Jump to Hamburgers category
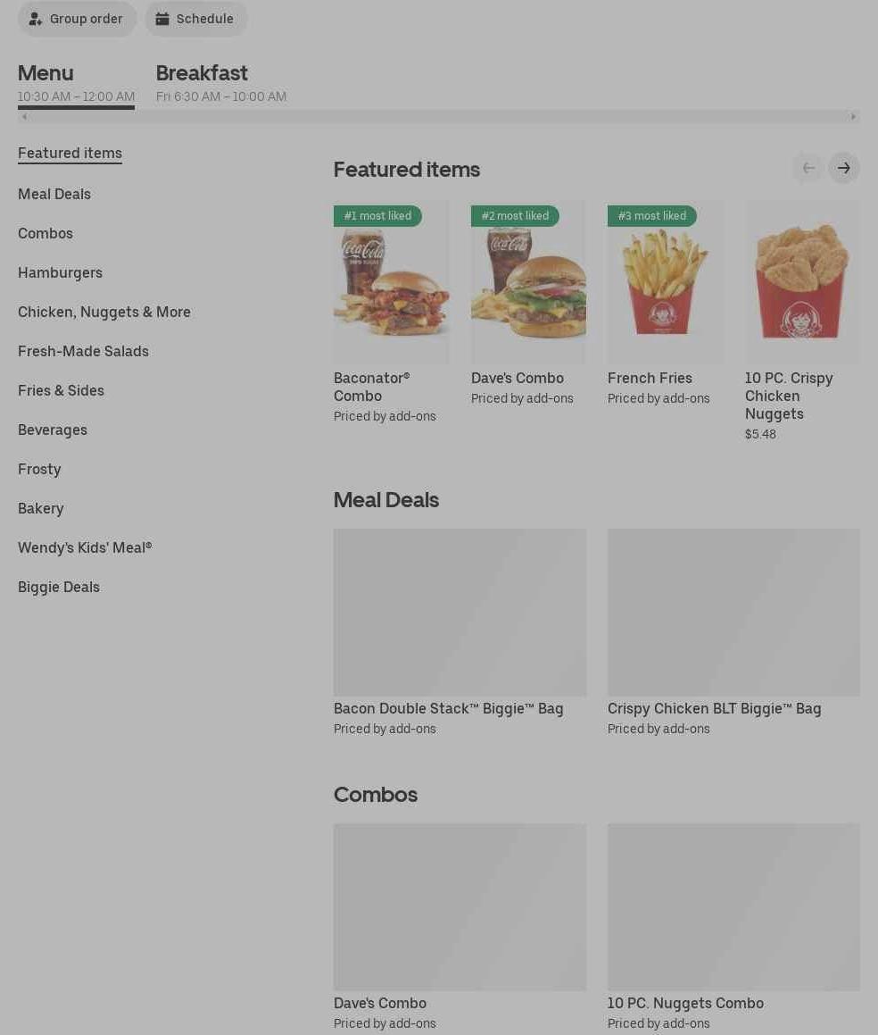 pyautogui.click(x=60, y=272)
